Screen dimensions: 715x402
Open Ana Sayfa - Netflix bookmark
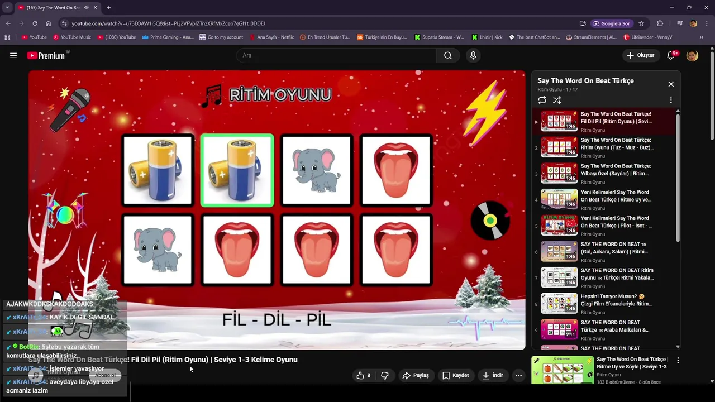271,37
